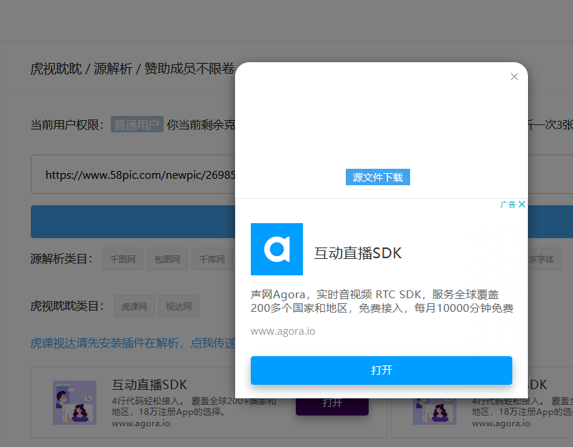Open the bottom-right ad illustration thumbnail
The image size is (573, 447).
coord(434,411)
